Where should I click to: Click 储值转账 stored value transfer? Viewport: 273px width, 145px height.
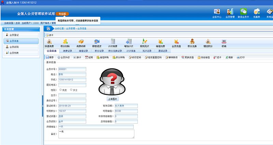(x=103, y=57)
